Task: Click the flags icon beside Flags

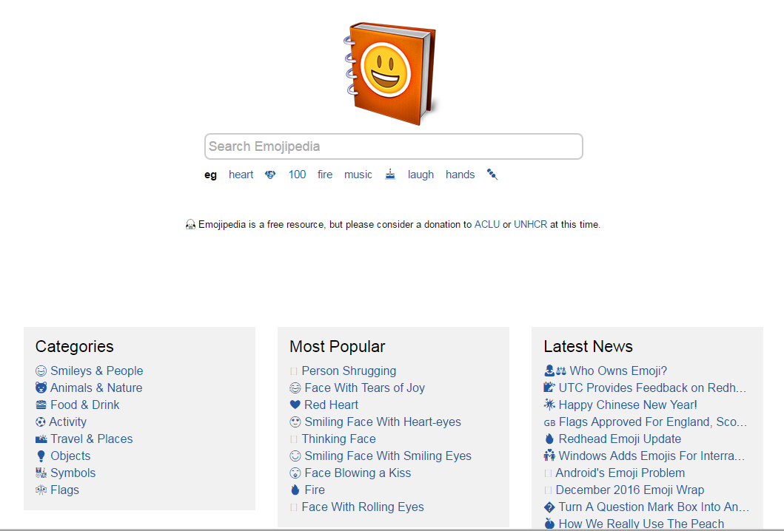Action: (41, 490)
